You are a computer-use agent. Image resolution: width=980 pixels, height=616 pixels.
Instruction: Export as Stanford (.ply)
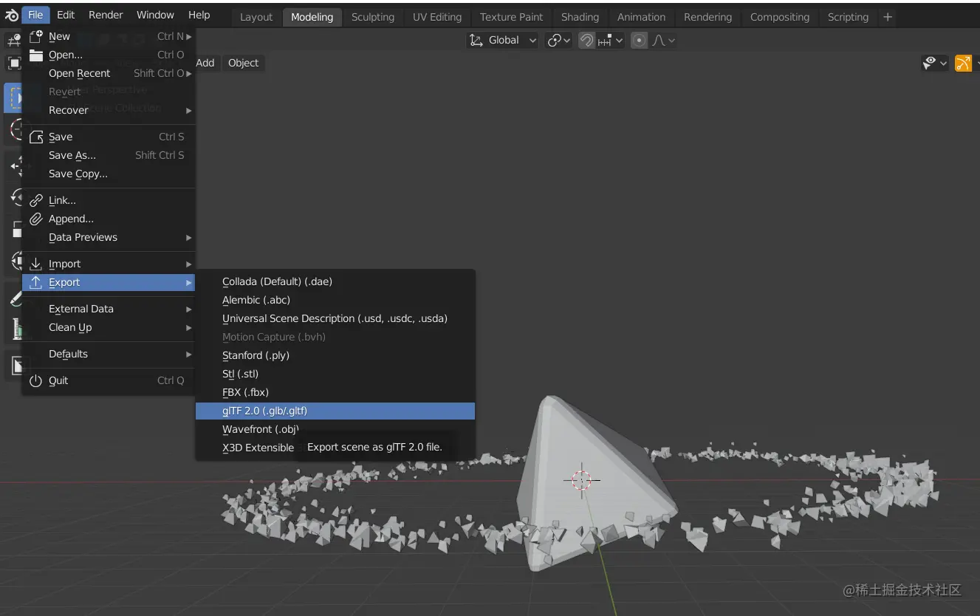click(335, 355)
